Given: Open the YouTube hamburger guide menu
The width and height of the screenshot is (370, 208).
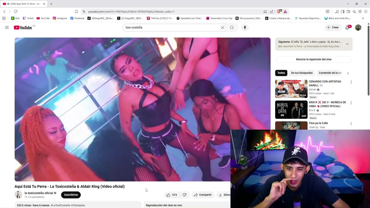Looking at the screenshot, I should pos(7,27).
